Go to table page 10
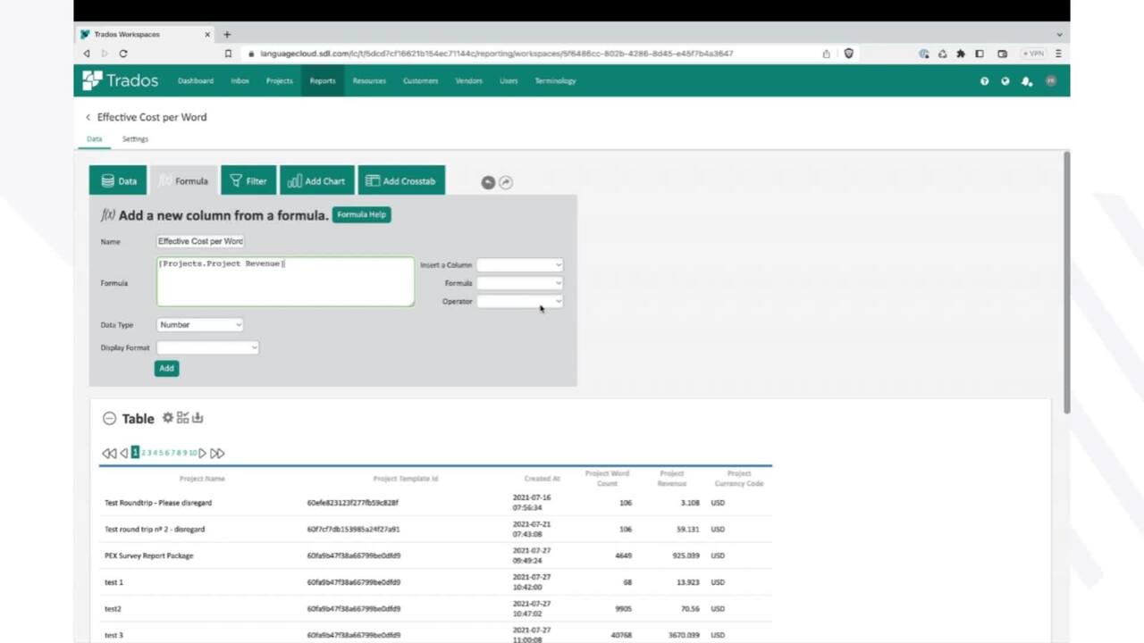1144x643 pixels. (x=192, y=453)
